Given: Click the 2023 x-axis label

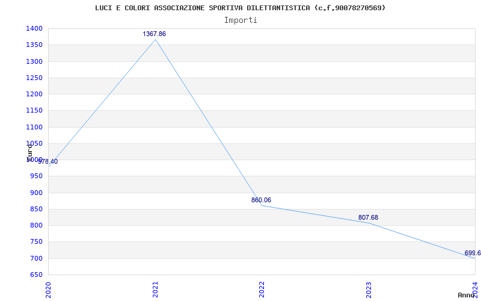Looking at the screenshot, I should tap(369, 290).
